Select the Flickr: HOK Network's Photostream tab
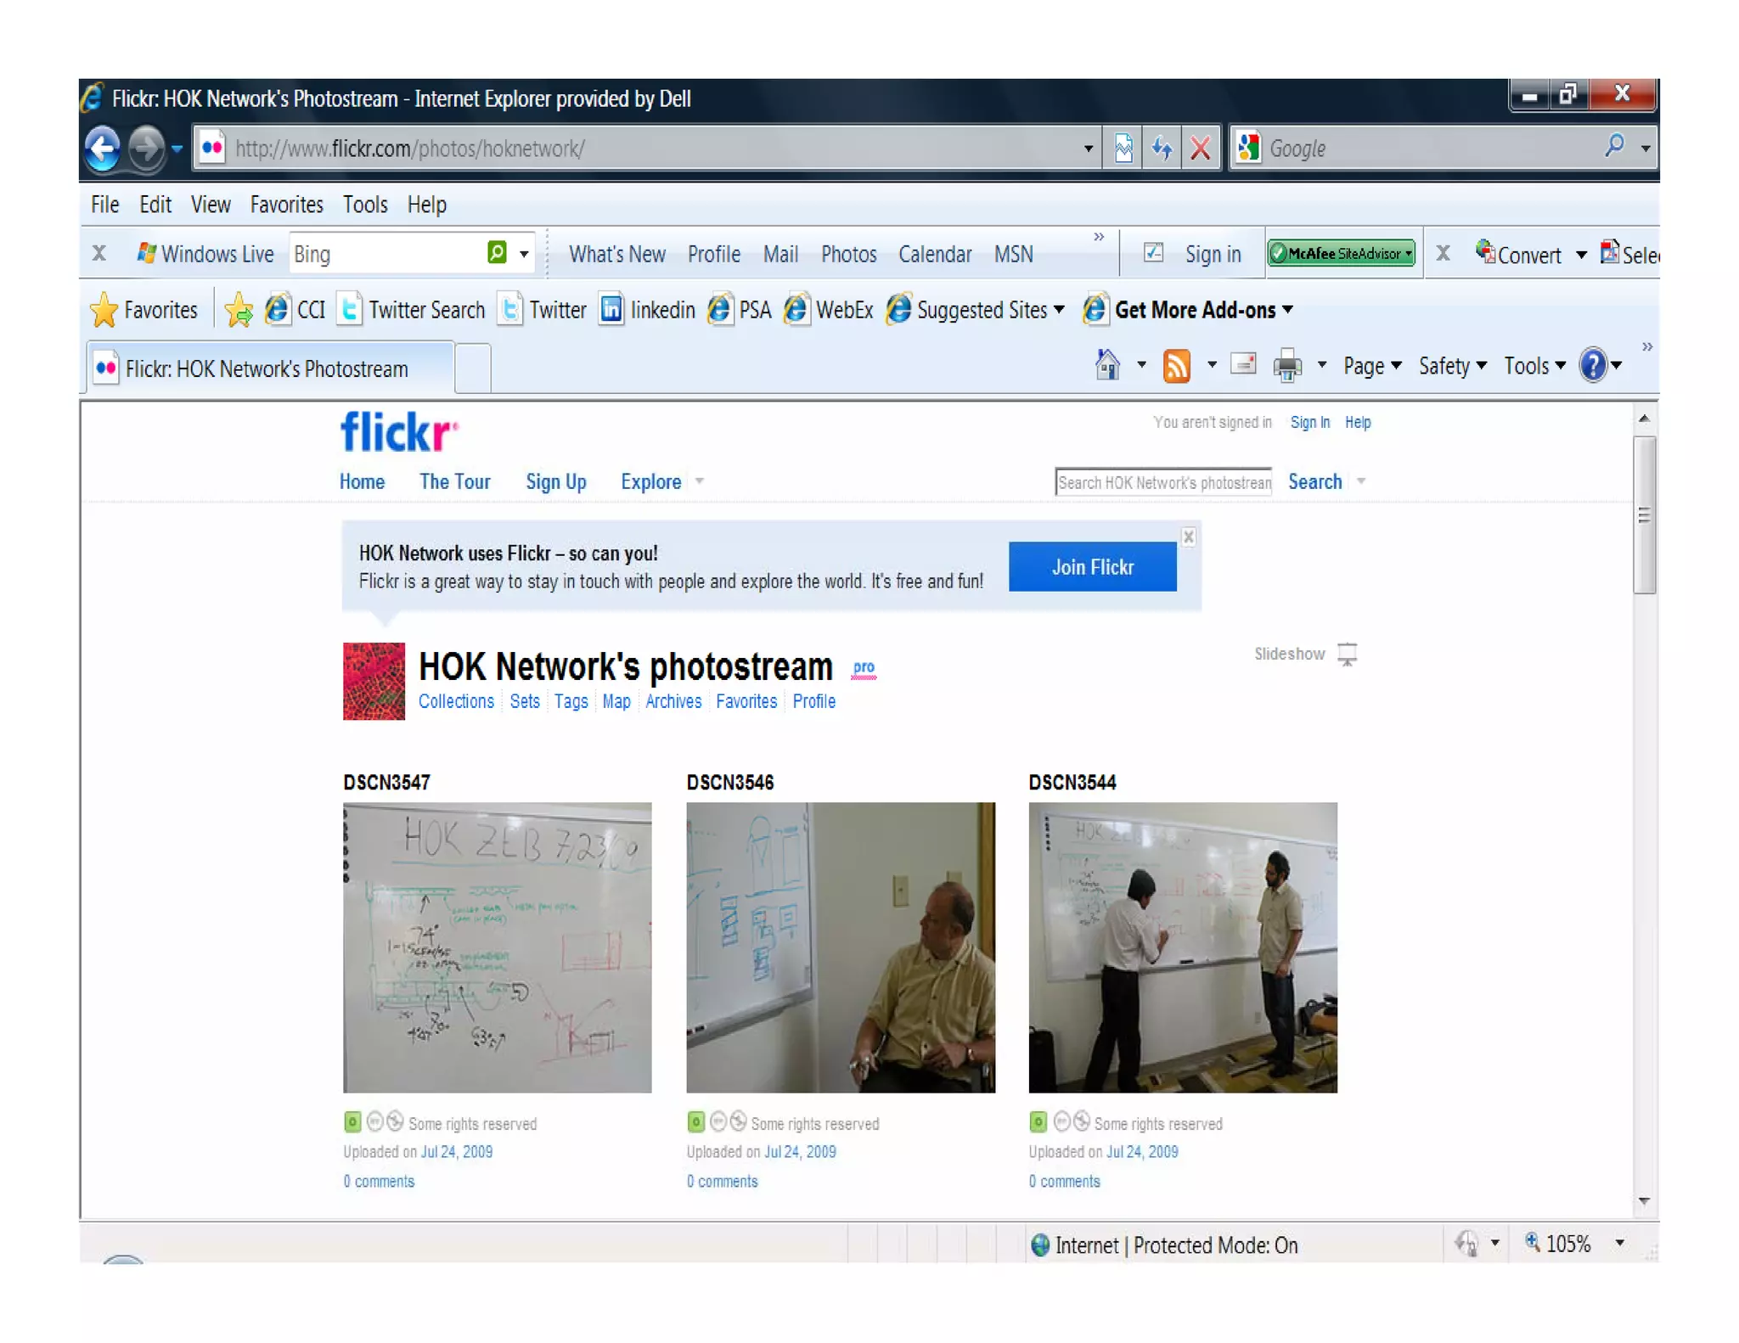 pyautogui.click(x=267, y=368)
